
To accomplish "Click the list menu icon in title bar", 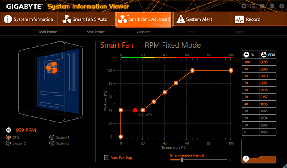I will tap(253, 6).
